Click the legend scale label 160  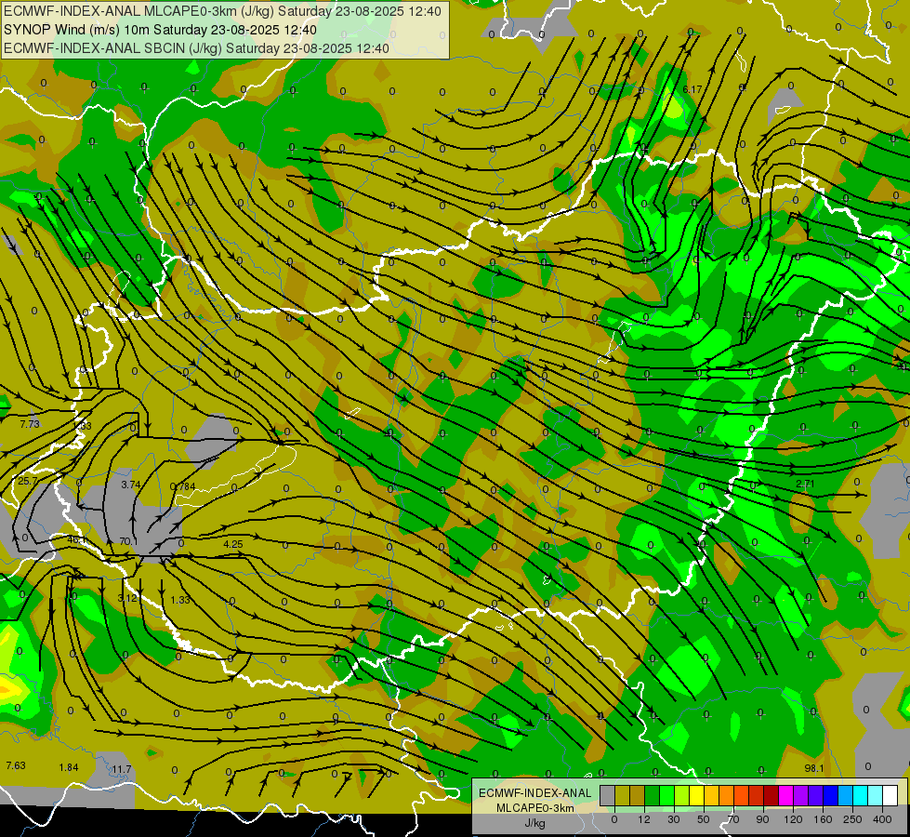tap(823, 819)
